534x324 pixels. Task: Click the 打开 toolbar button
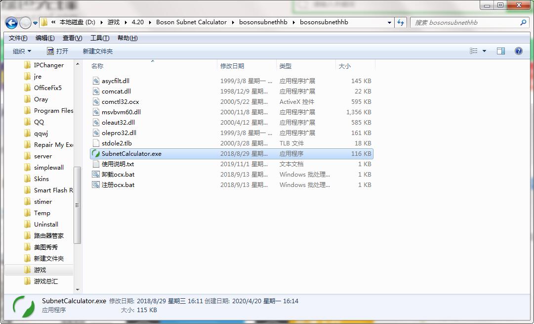tap(57, 51)
